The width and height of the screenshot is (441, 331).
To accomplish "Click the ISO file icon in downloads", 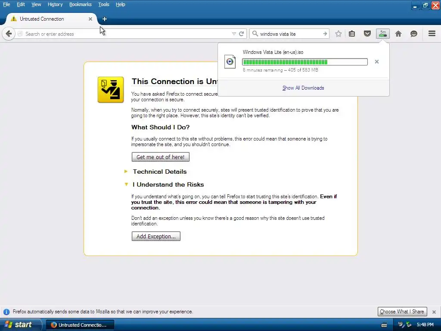I will [x=230, y=61].
